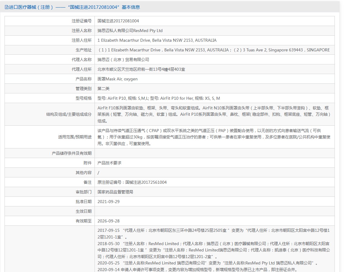Click the 代理人住所 label
This screenshot has height=272, width=346.
[x=82, y=70]
